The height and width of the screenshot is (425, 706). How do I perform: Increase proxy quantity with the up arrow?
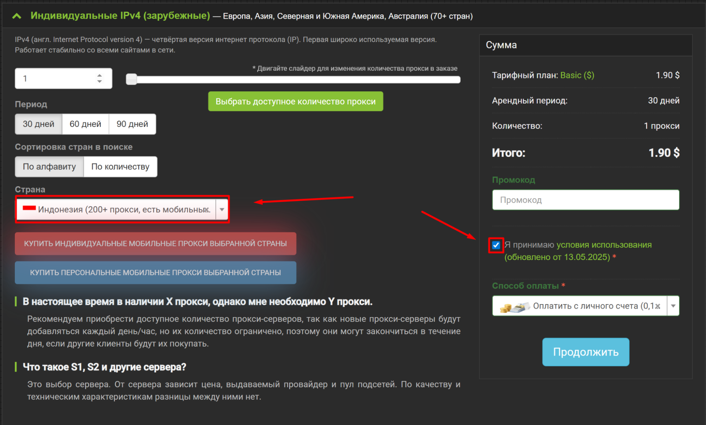point(100,75)
